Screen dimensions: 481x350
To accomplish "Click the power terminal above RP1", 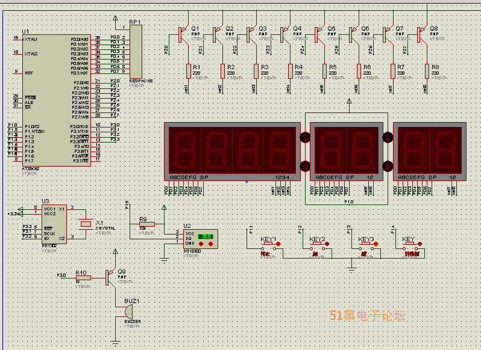I will 115,18.
